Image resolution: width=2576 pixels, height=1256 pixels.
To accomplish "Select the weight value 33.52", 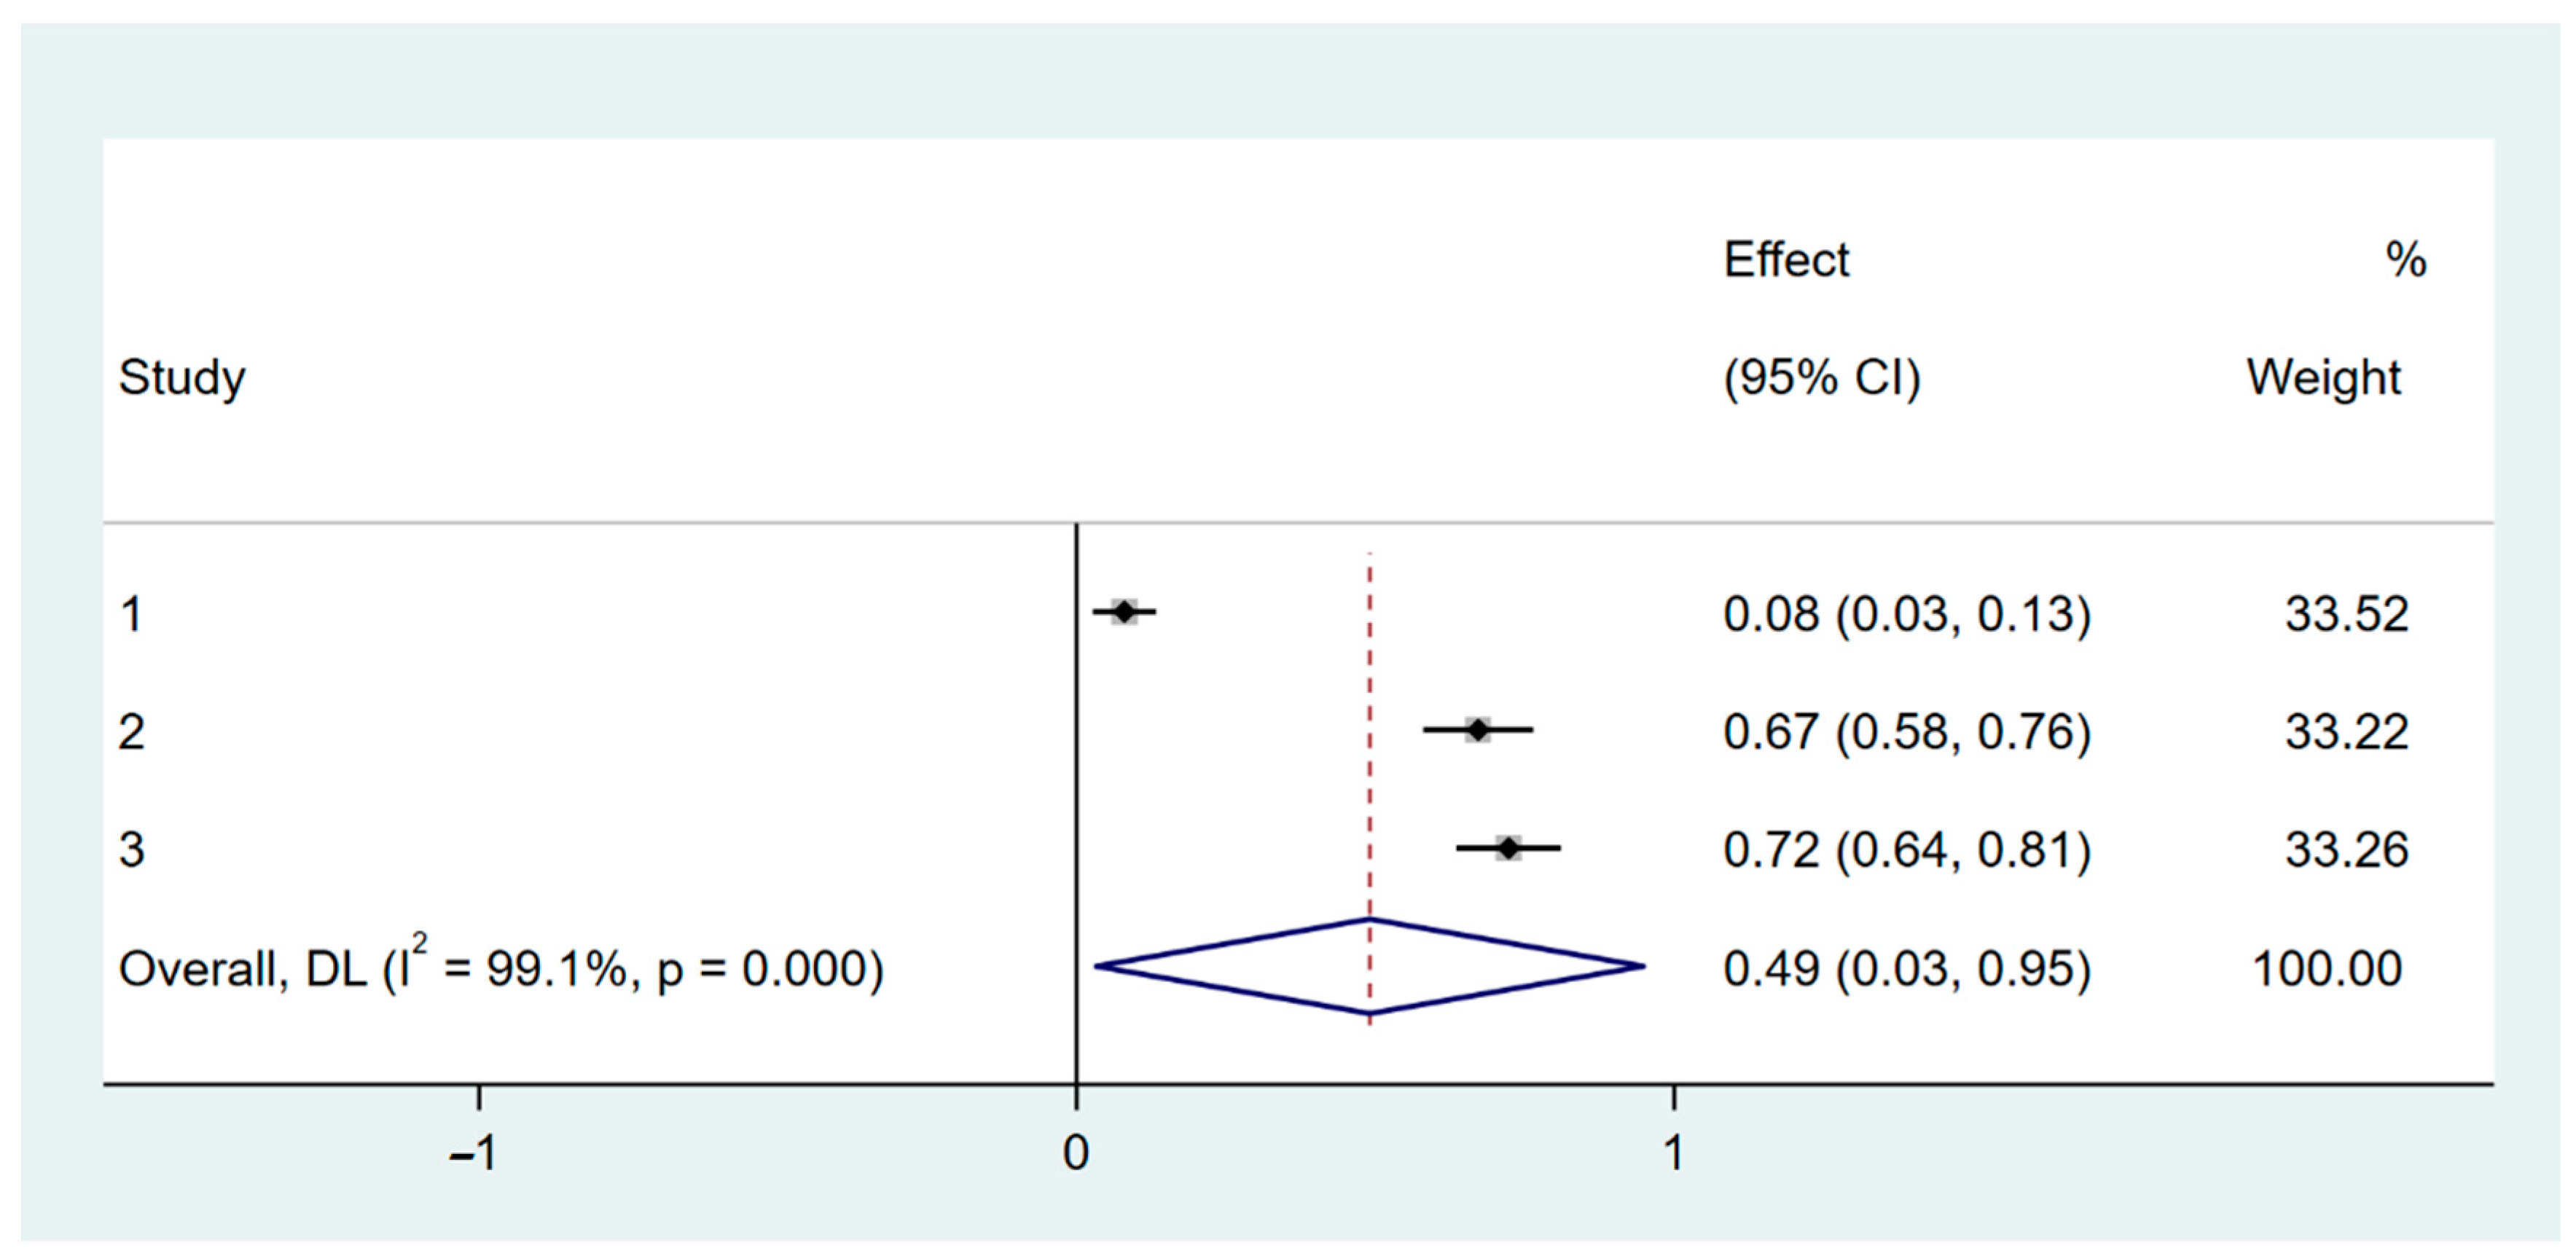I will 2346,614.
